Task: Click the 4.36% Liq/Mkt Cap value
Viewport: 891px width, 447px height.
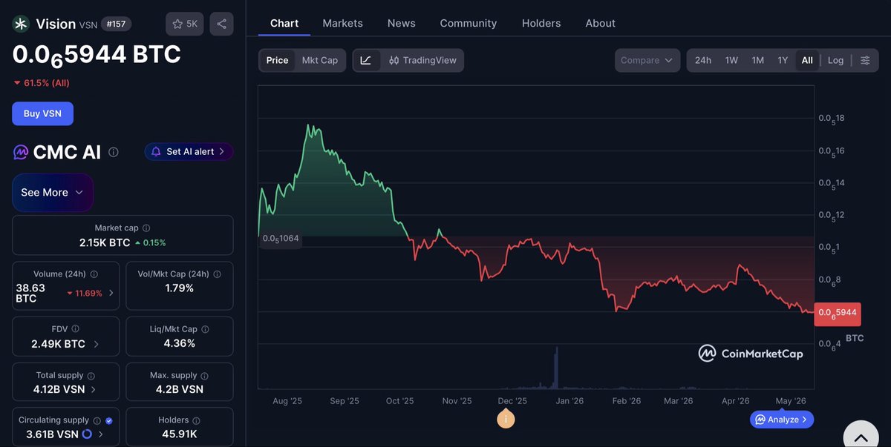Action: [180, 343]
